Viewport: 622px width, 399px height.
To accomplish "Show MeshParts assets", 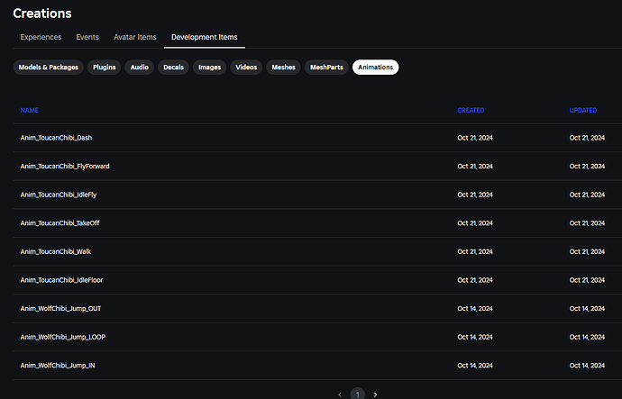I will [326, 68].
